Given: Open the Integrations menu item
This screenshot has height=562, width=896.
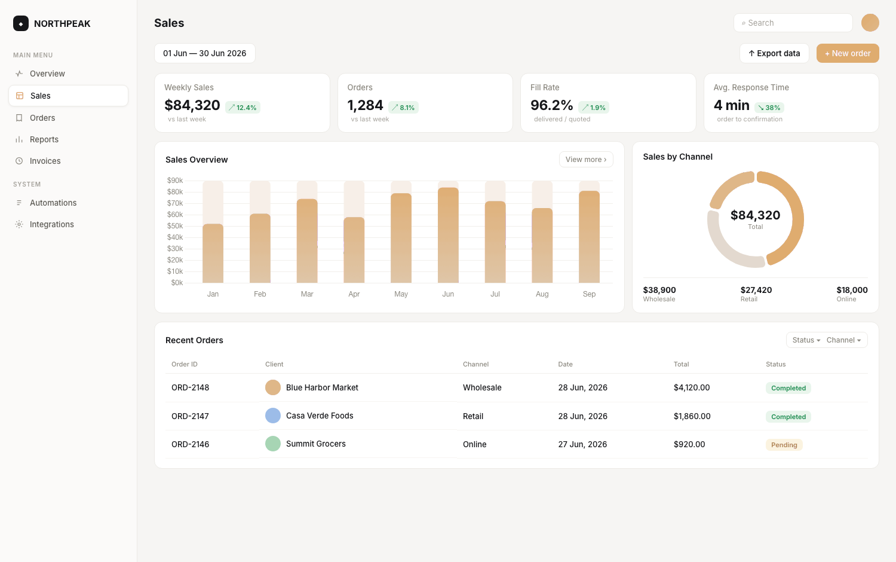Looking at the screenshot, I should (x=68, y=224).
